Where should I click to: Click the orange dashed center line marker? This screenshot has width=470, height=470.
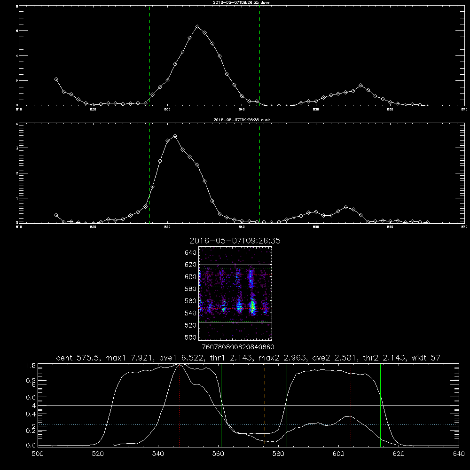tap(265, 405)
